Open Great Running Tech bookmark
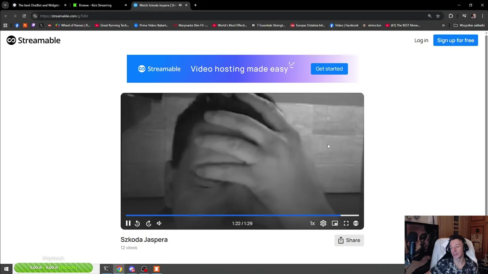Viewport: 488px width, 274px height. click(112, 25)
